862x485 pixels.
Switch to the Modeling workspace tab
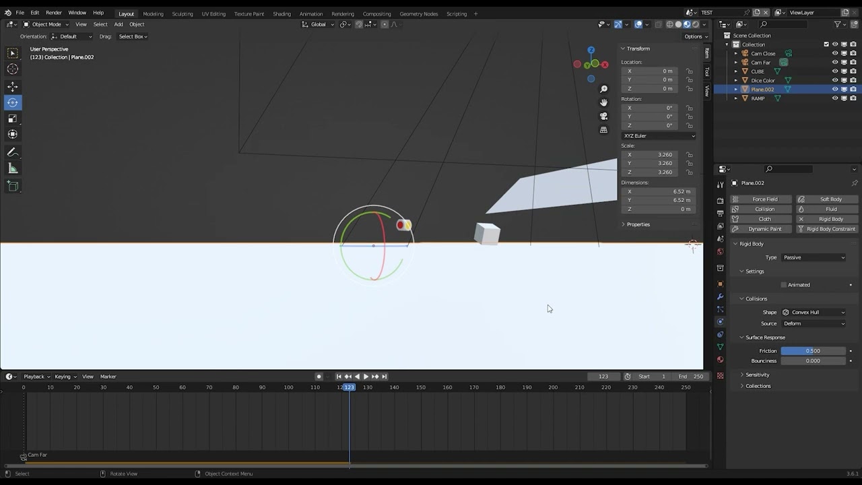[153, 13]
